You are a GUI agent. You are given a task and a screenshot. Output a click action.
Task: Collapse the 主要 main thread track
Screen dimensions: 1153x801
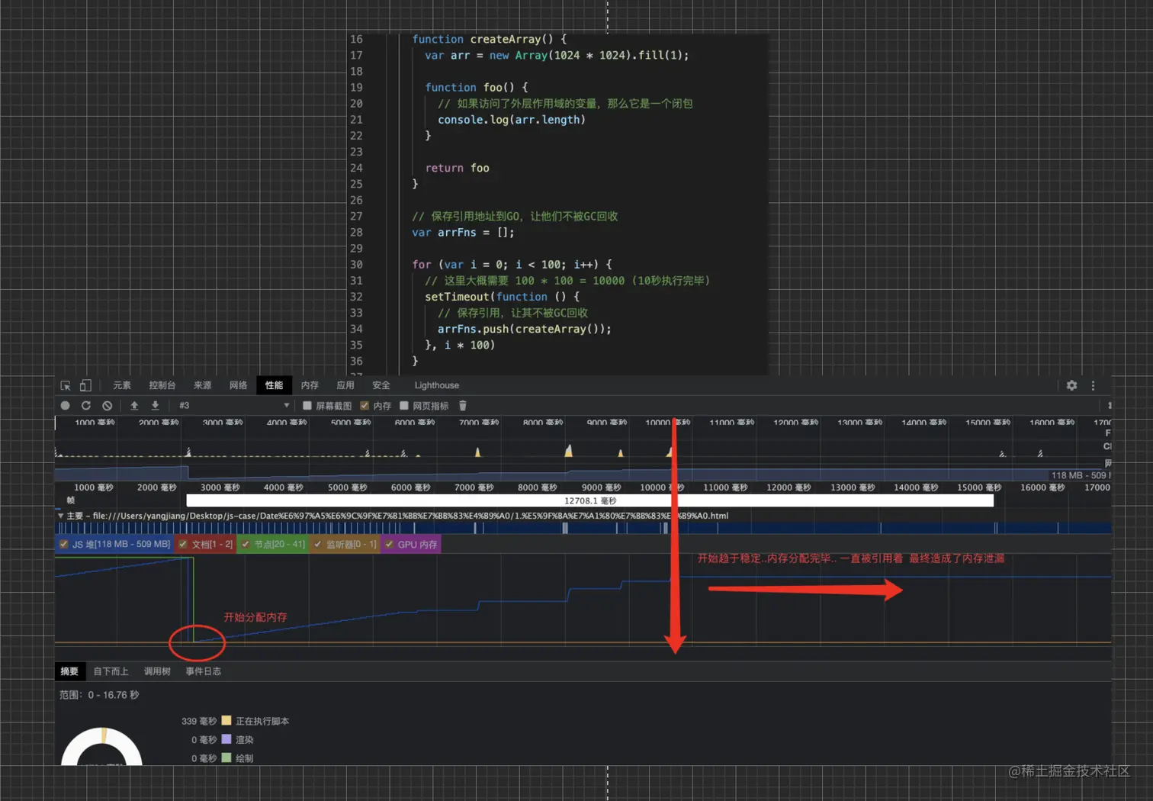point(60,516)
